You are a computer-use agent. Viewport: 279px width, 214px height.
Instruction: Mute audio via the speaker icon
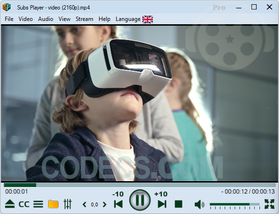point(199,204)
